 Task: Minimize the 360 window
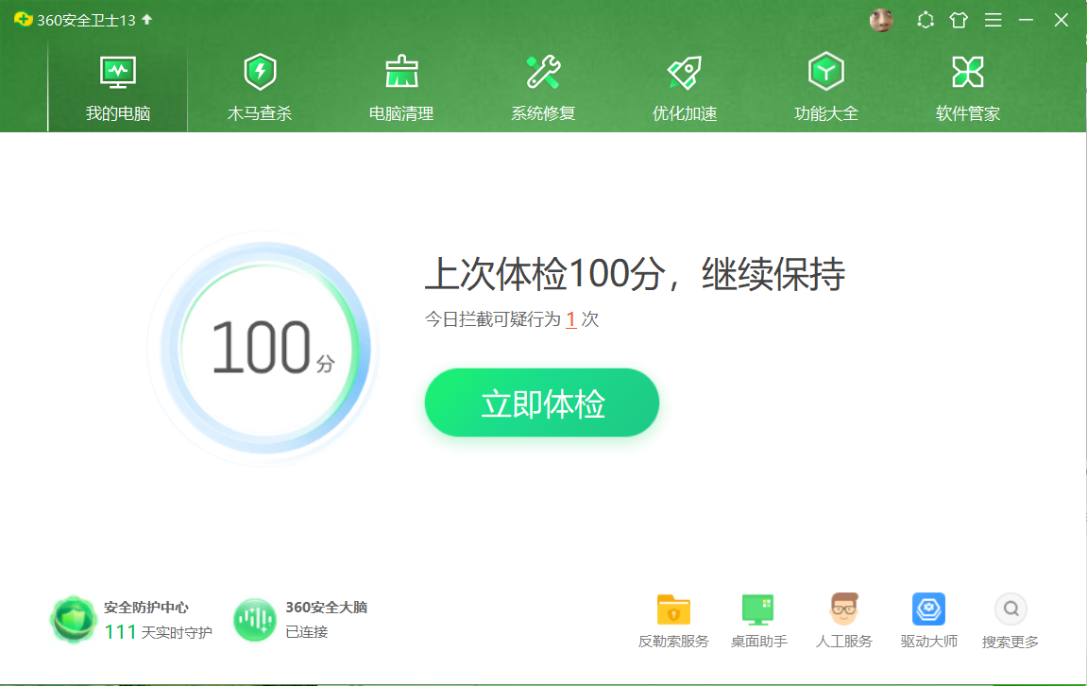1026,20
